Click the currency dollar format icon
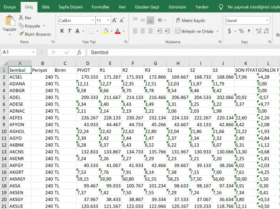280x209 pixels. (x=230, y=31)
